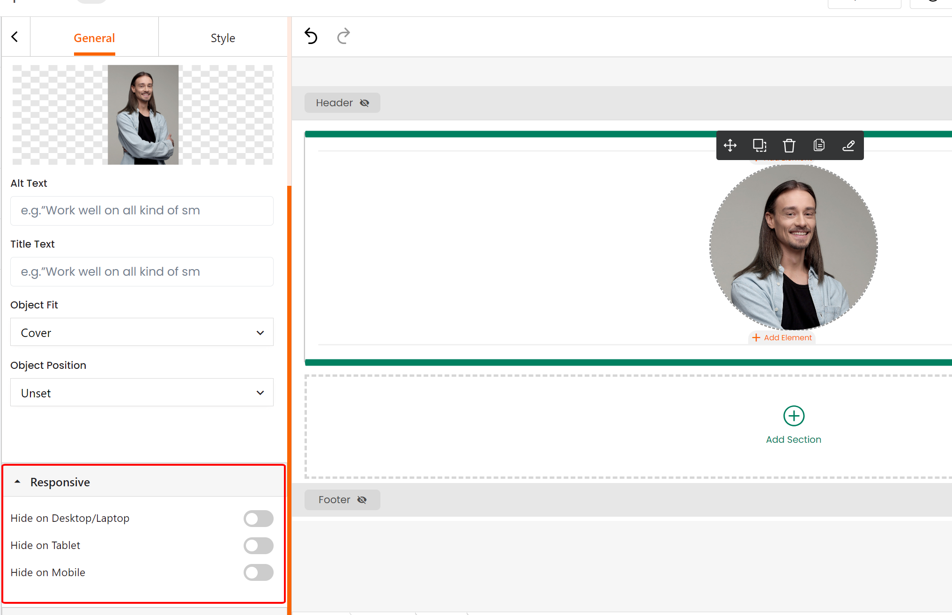Click the edit pencil icon in toolbar
Screen dimensions: 952x615
click(x=848, y=146)
